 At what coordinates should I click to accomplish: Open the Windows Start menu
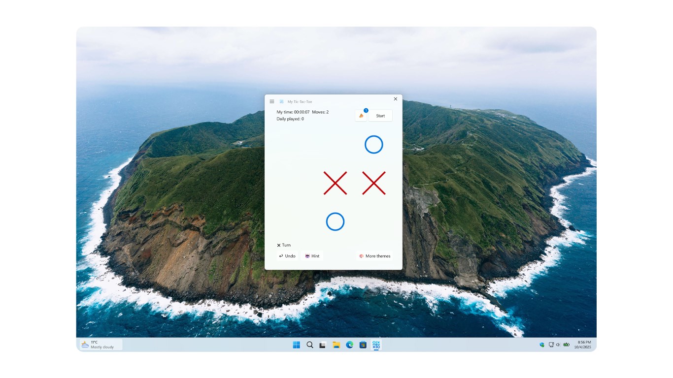tap(297, 345)
